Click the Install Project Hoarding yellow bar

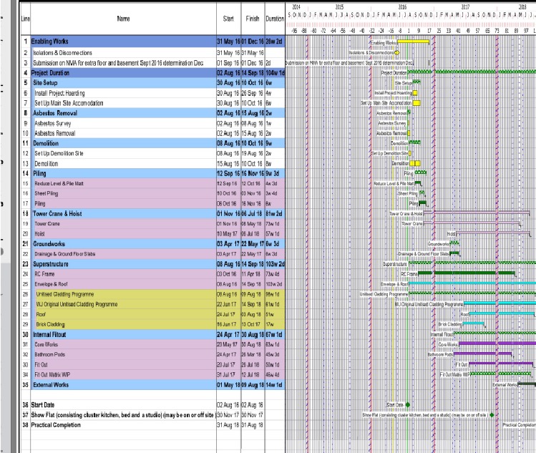pos(416,93)
